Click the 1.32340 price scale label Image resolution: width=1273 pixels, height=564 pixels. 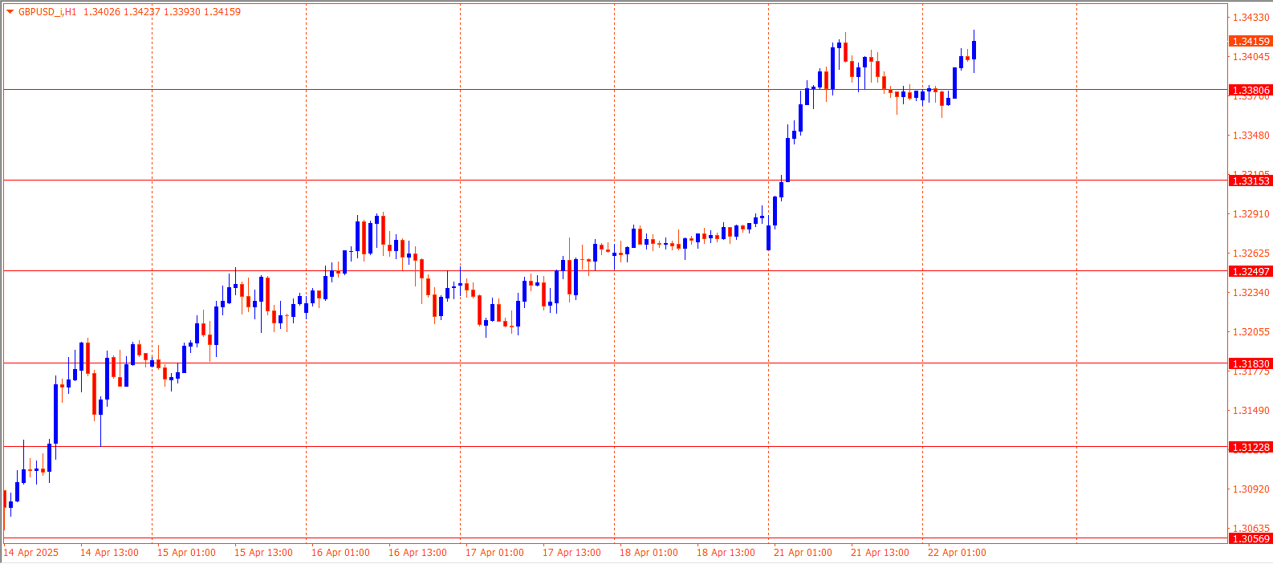1251,293
